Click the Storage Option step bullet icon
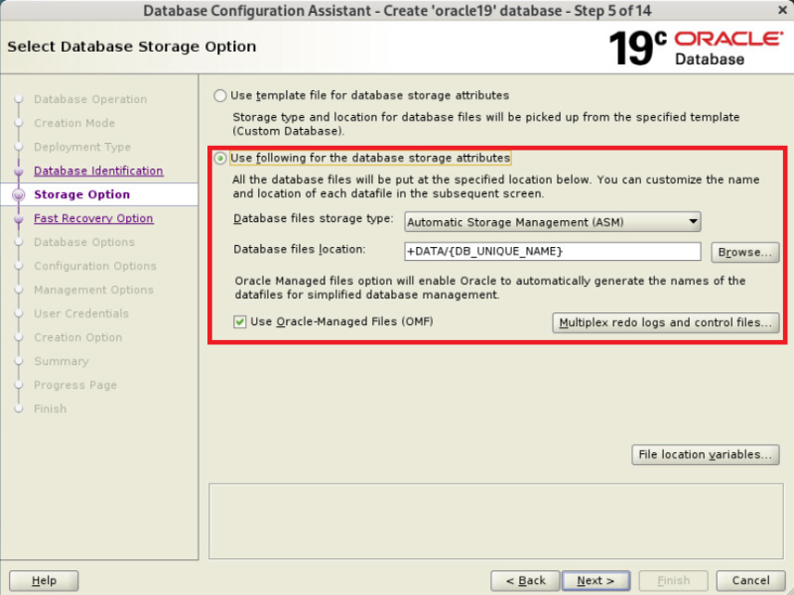 [19, 194]
